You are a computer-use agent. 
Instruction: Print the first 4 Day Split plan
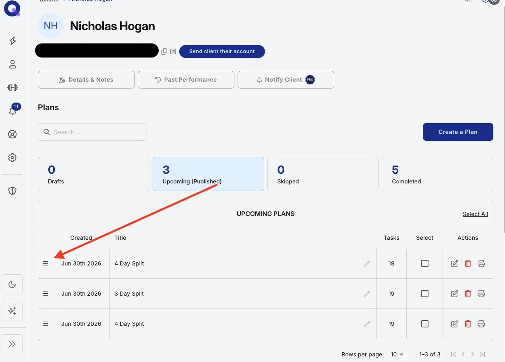481,263
